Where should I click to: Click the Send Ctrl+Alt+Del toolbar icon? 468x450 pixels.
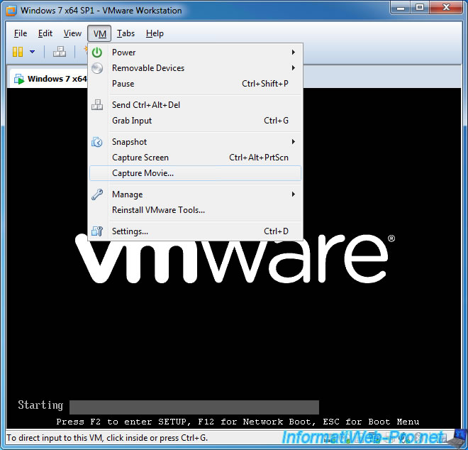pos(60,52)
